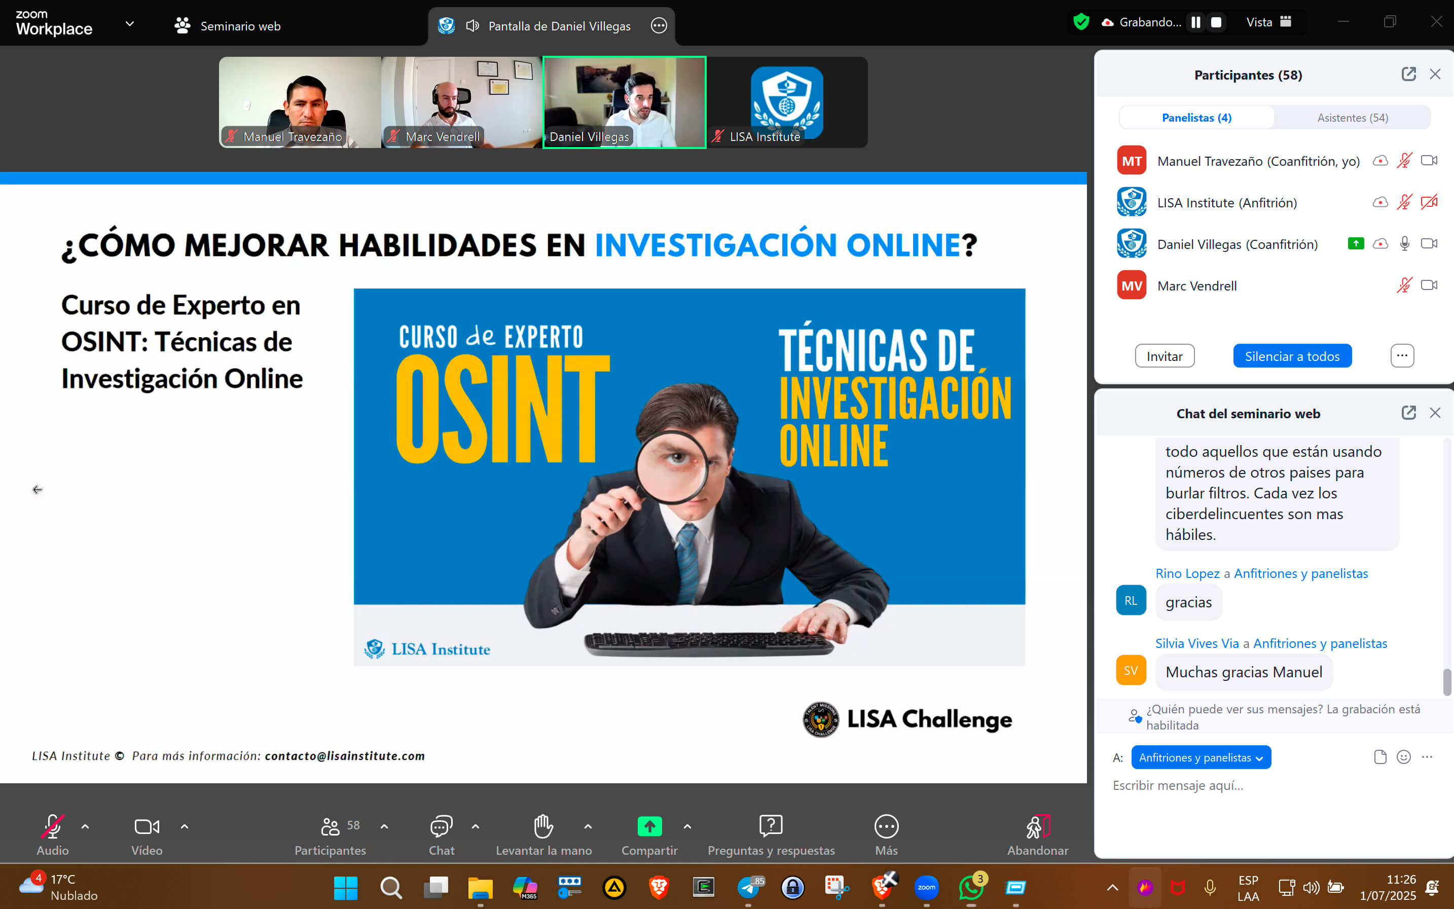The height and width of the screenshot is (909, 1454).
Task: Show hidden system tray icons chevron
Action: [x=1112, y=887]
